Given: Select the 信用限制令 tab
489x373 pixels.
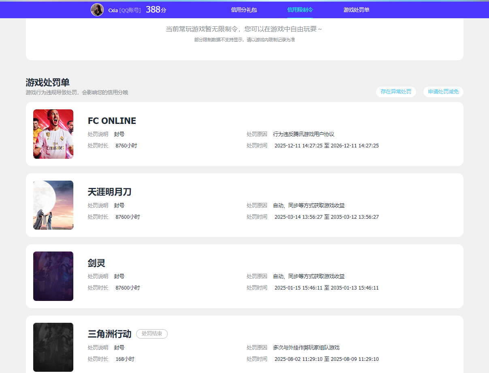Looking at the screenshot, I should coord(300,10).
